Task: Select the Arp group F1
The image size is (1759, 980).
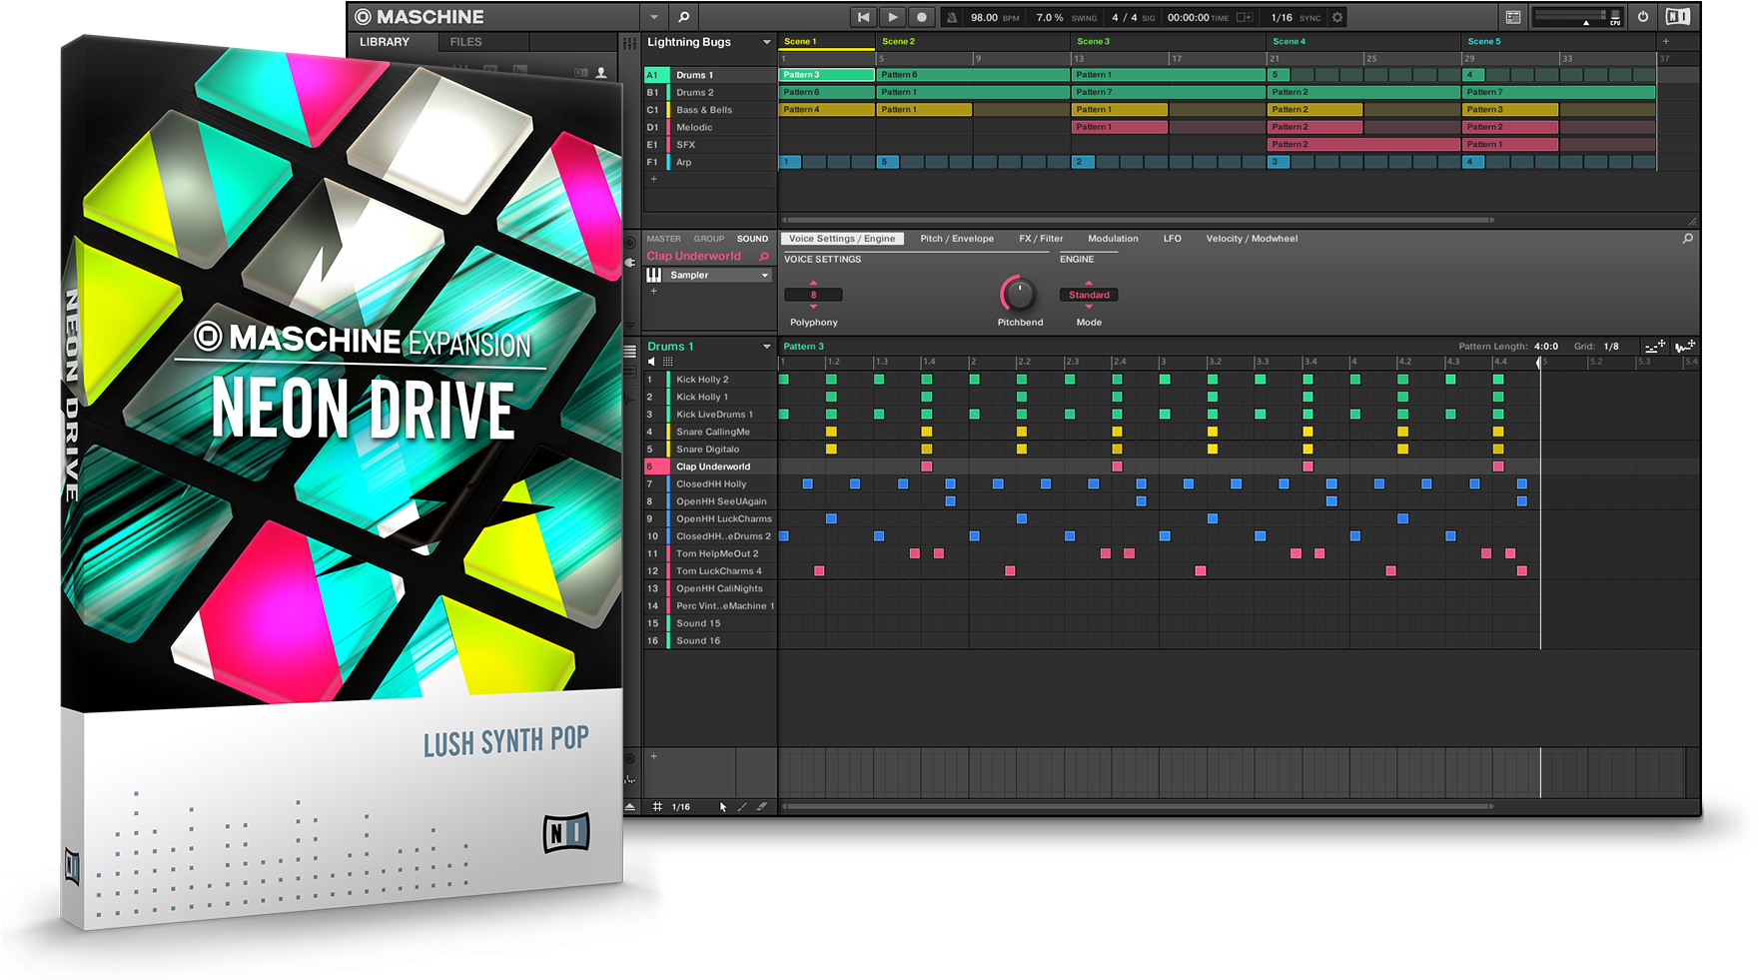Action: point(710,162)
